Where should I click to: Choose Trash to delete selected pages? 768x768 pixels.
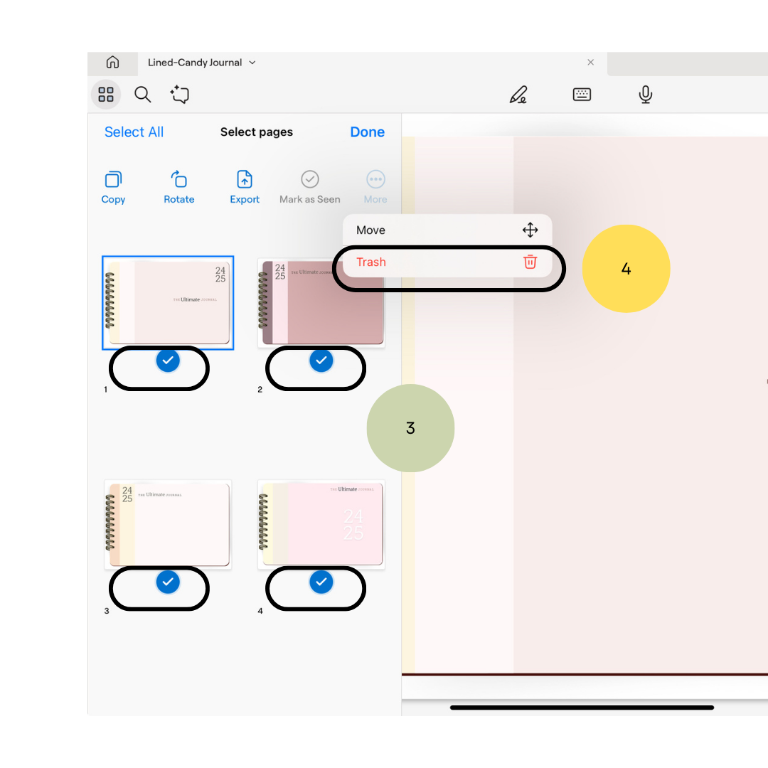coord(447,262)
